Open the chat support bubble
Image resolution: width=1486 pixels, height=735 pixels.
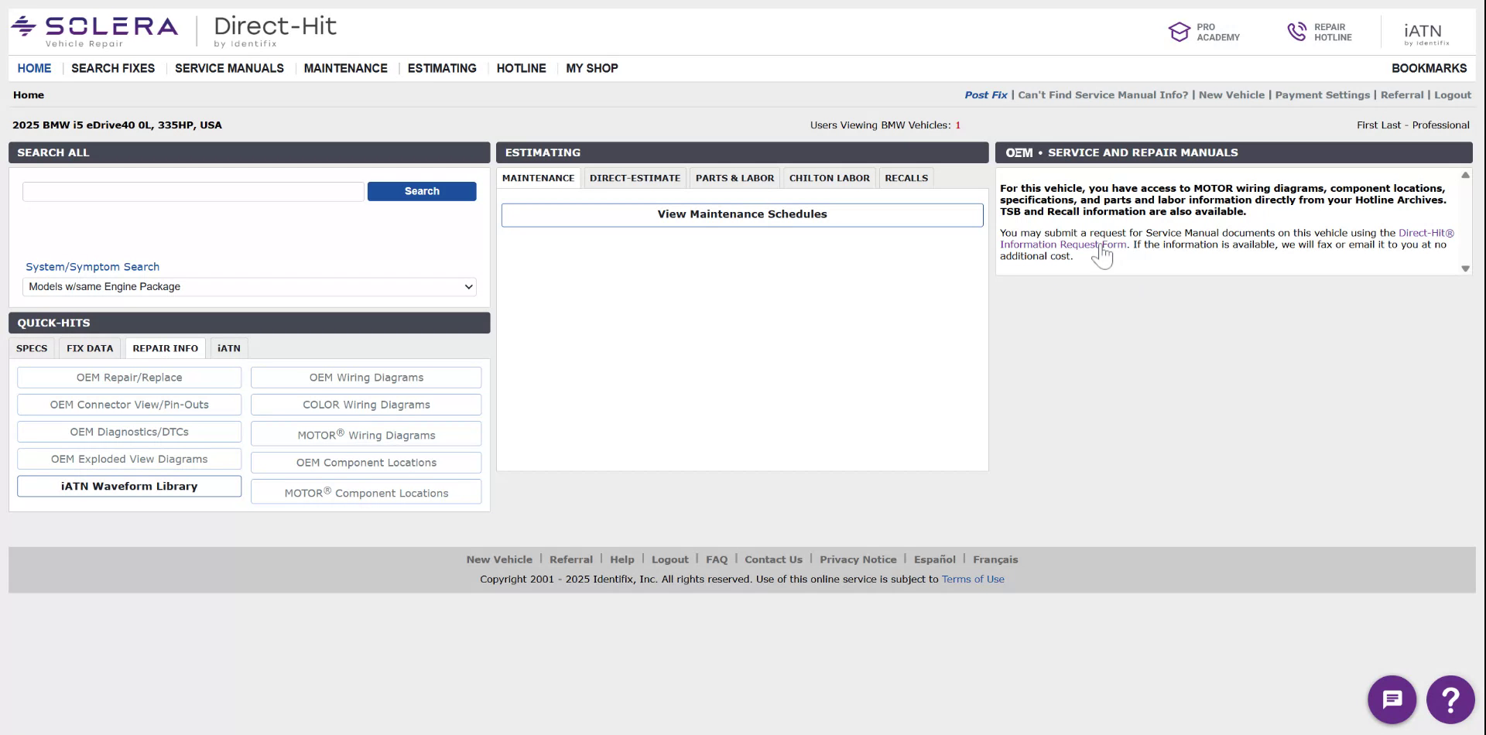(1391, 699)
